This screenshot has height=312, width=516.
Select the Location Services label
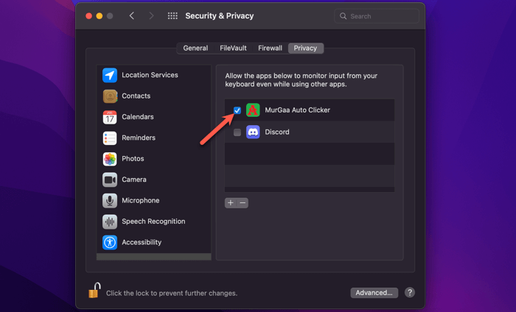(x=150, y=75)
